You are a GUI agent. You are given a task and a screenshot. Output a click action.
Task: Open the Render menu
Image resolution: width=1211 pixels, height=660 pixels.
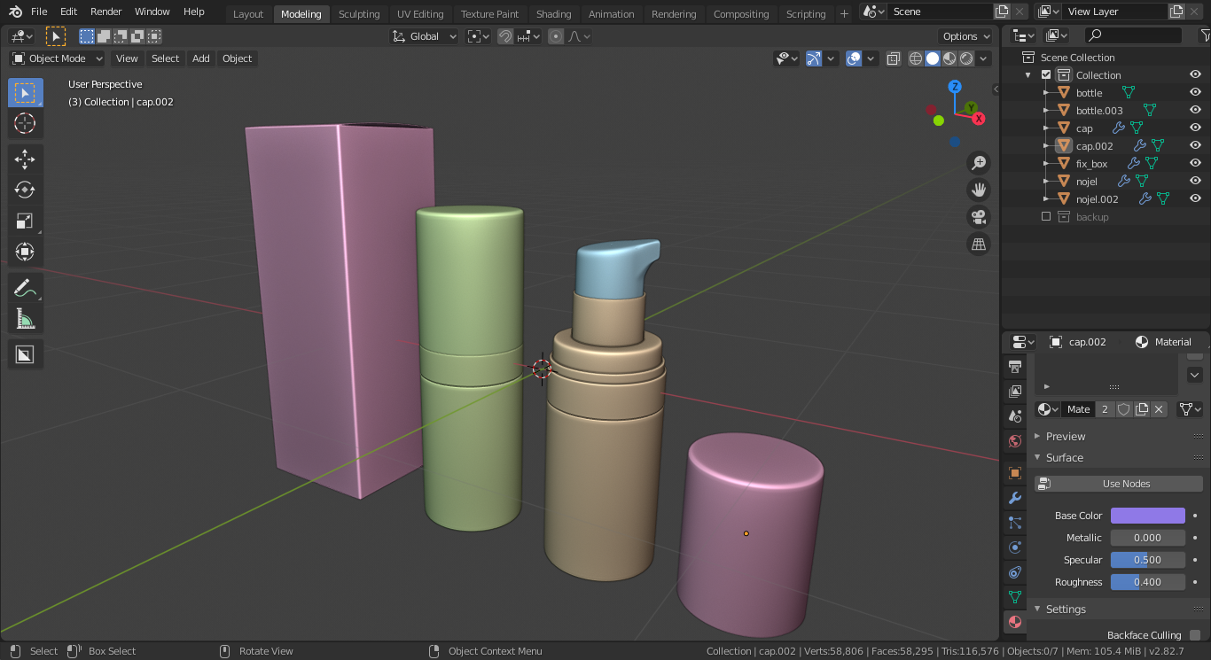point(105,12)
